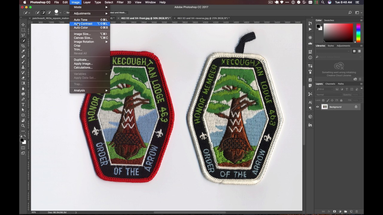Select the Hand tool
383x215 pixels.
23,120
